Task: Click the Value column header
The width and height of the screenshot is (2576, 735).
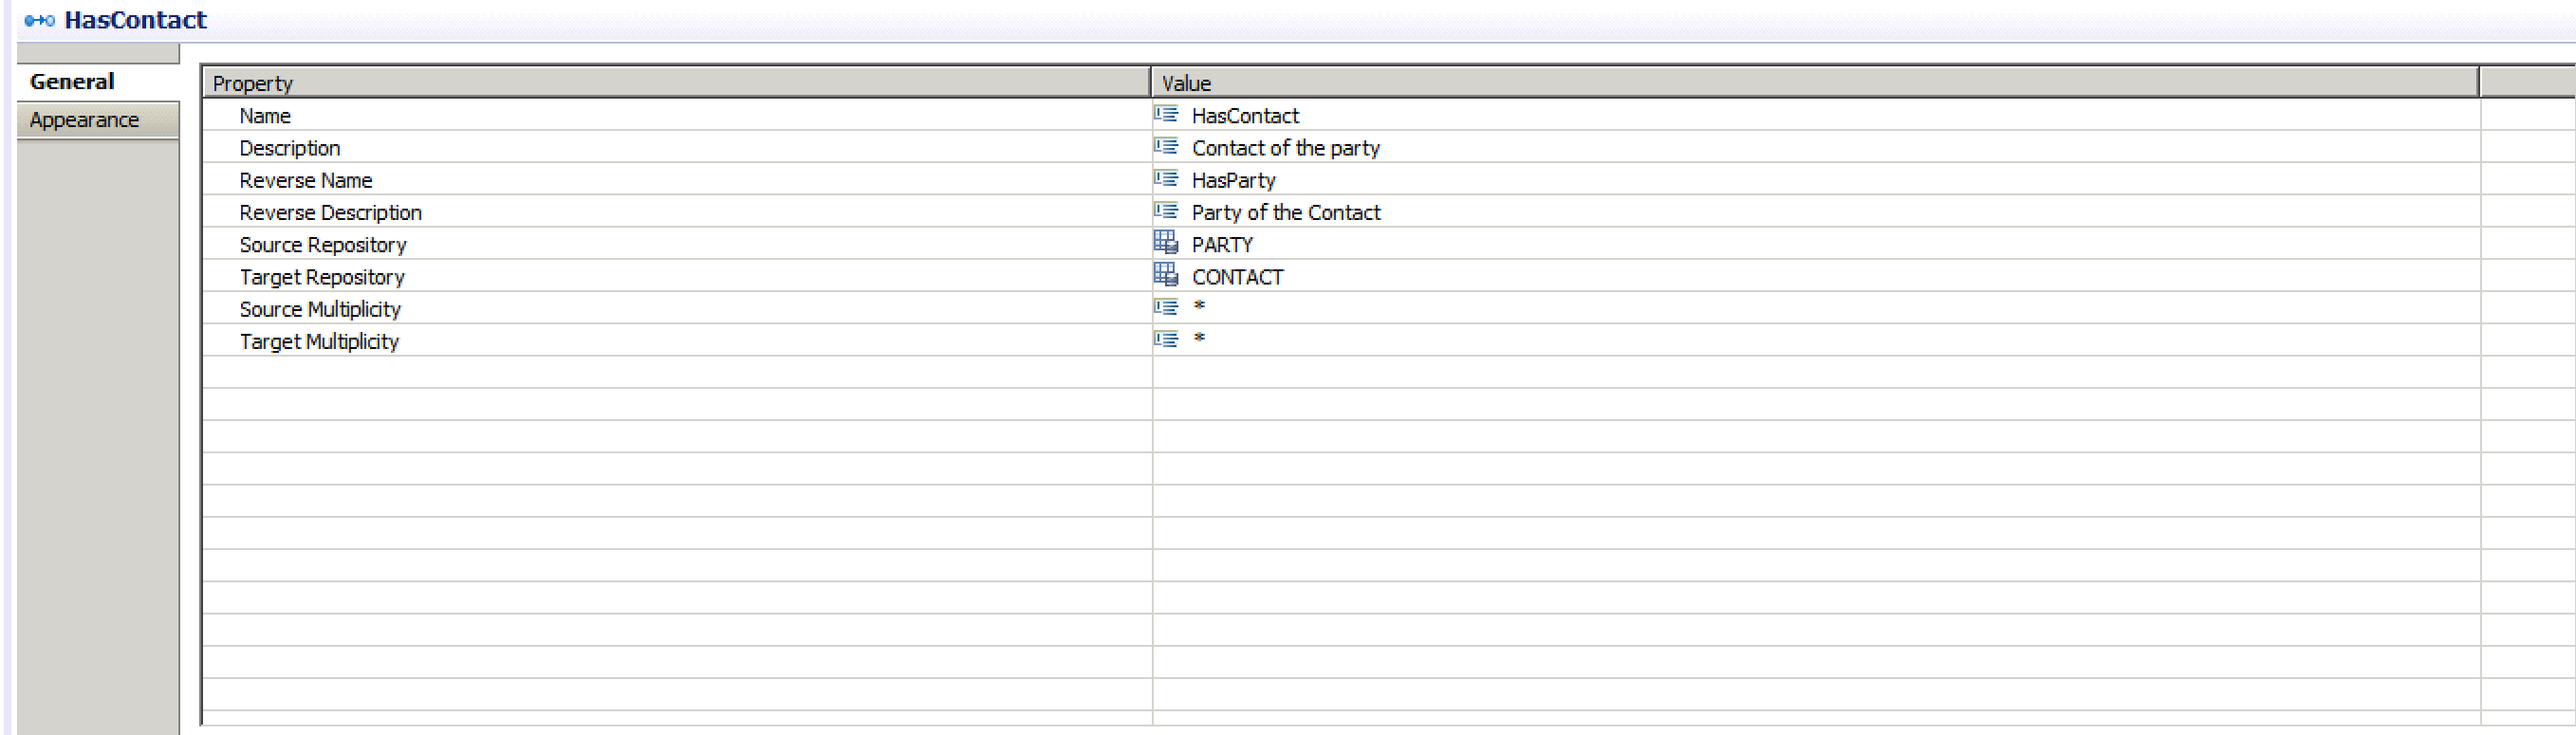Action: [1815, 83]
